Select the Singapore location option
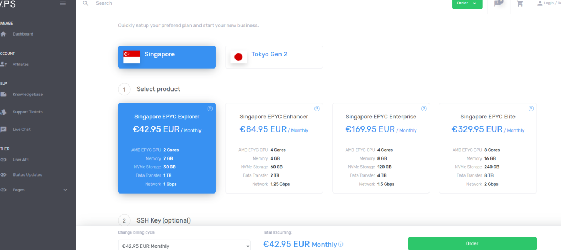561x250 pixels. (x=167, y=56)
